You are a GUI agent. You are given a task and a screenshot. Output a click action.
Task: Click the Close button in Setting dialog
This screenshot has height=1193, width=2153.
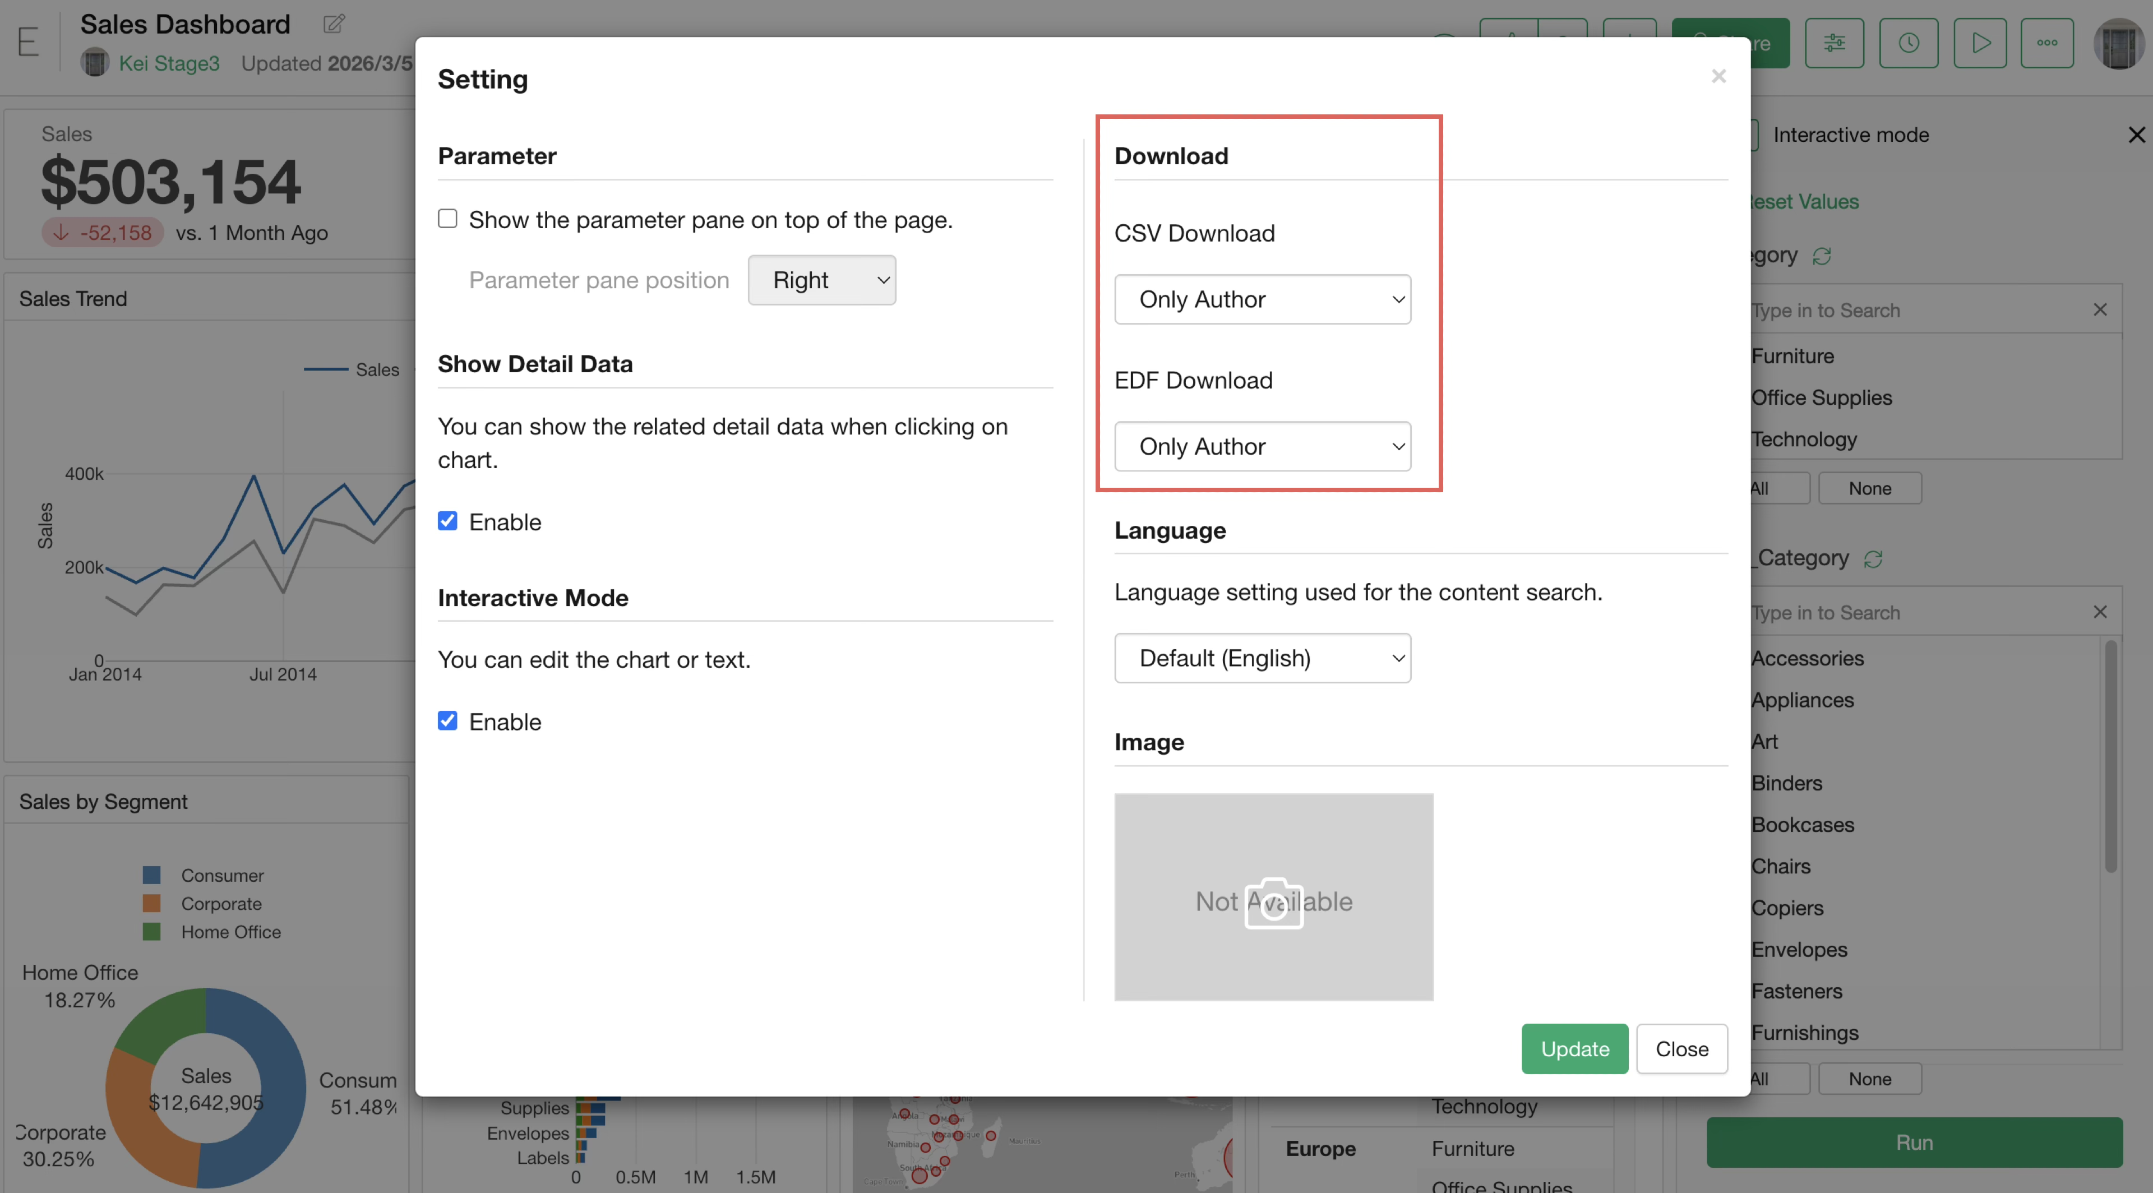click(x=1681, y=1048)
